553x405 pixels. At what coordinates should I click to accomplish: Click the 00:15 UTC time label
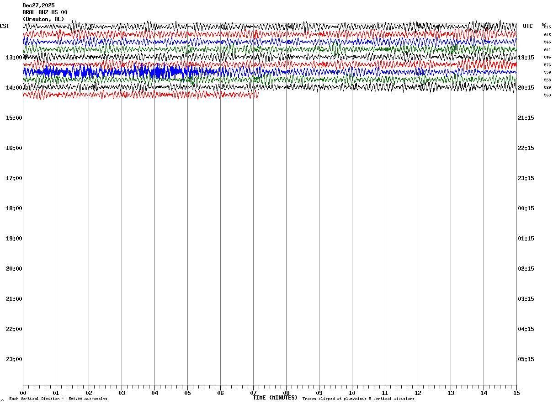[x=526, y=208]
